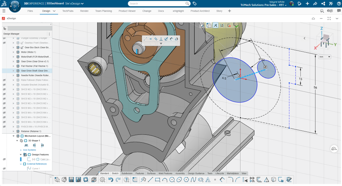Viewport: 342px width, 186px height.
Task: Select the Line sketch tool
Action: click(x=150, y=180)
